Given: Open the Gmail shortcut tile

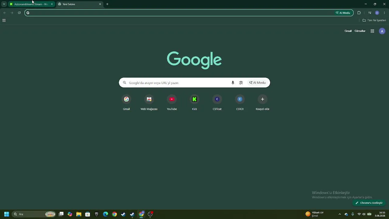Looking at the screenshot, I should coord(126,103).
